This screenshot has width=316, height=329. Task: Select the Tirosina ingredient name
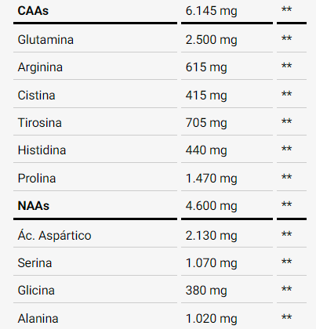tap(40, 123)
